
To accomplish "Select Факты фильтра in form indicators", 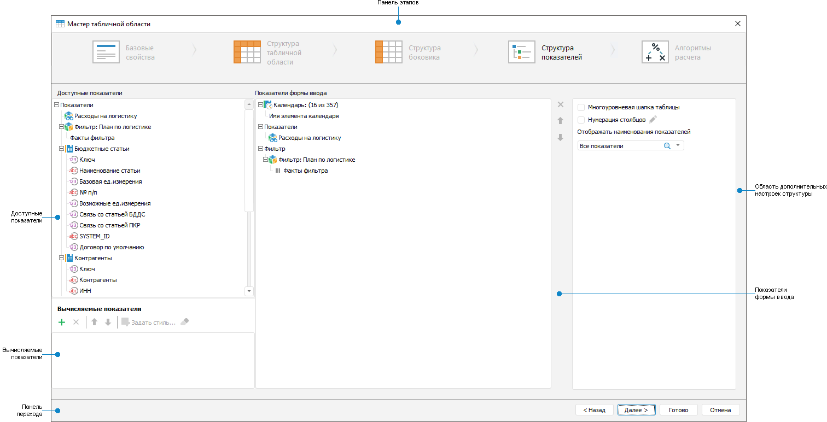I will pos(306,171).
